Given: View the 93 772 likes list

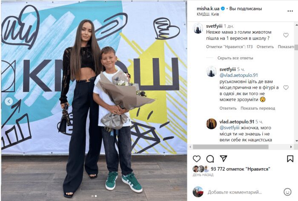Looking at the screenshot, I should pos(240,169).
